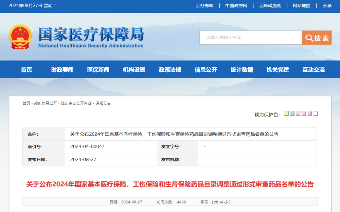
Task: Click the keyword search input field
Action: [250, 38]
